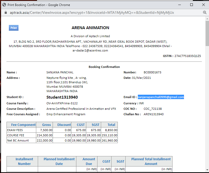Click the Planned Installment Date header
The height and width of the screenshot is (173, 209).
coord(57,161)
